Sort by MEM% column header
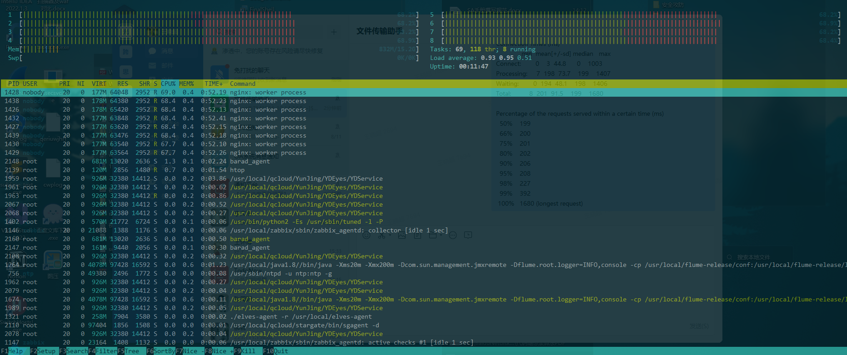 [x=186, y=84]
